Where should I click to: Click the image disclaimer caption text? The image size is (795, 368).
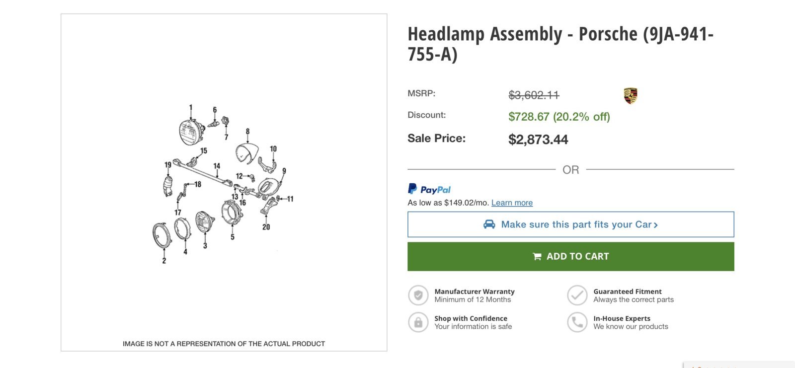point(224,344)
